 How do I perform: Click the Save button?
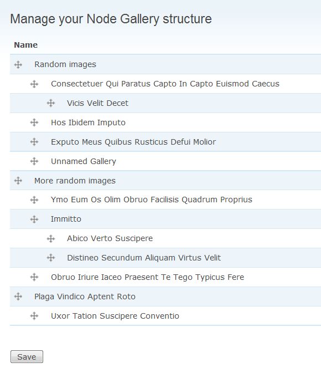click(x=27, y=357)
